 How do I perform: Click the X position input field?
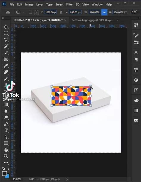tap(51, 12)
